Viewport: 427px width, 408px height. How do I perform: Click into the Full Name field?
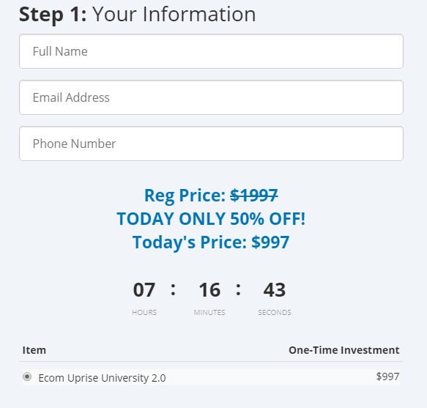coord(211,51)
